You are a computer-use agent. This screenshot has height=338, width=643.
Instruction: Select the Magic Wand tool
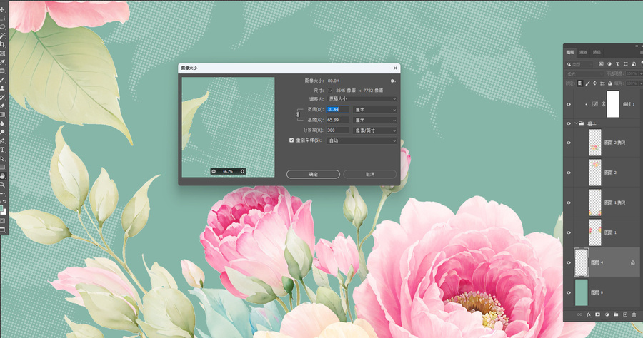pos(2,36)
